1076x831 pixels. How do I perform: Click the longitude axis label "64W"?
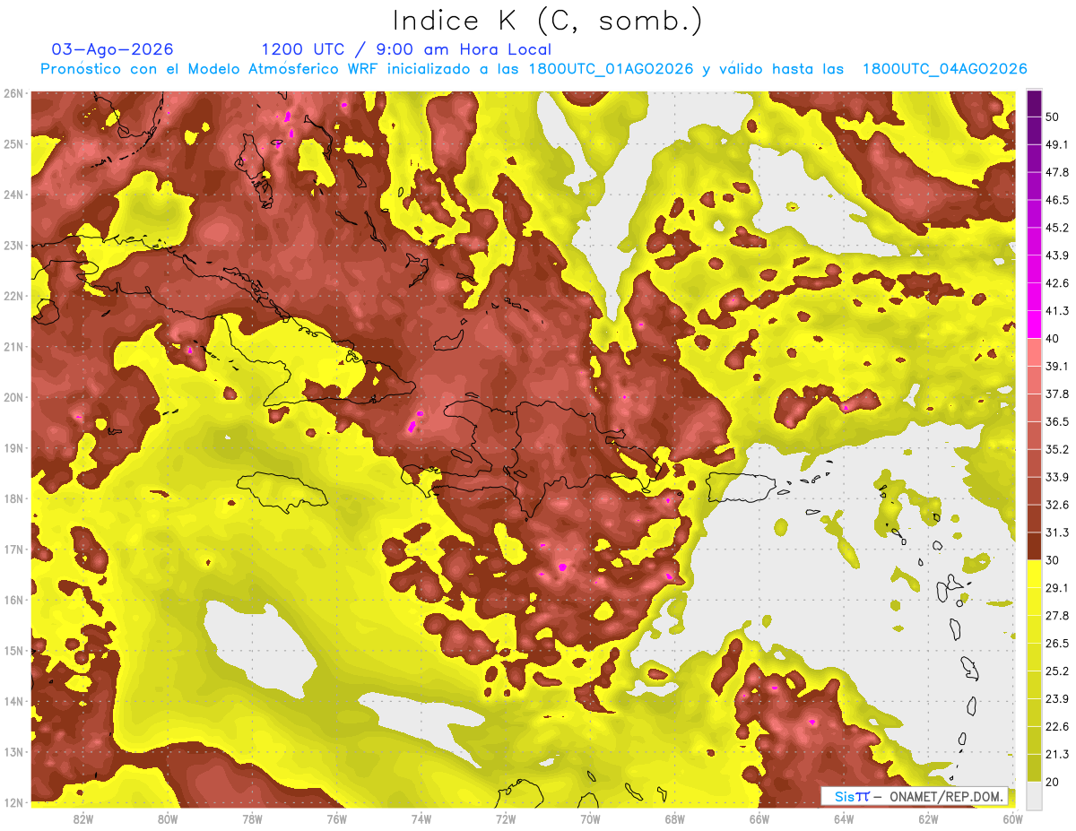coord(844,819)
